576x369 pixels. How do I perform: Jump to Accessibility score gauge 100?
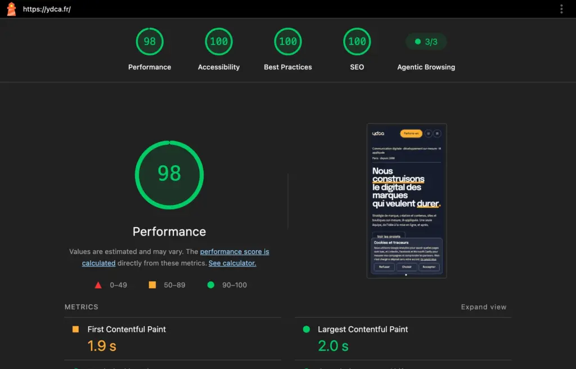click(219, 41)
